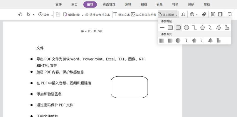Choose the gradient L-shaped shape
The width and height of the screenshot is (237, 117).
pos(218,40)
